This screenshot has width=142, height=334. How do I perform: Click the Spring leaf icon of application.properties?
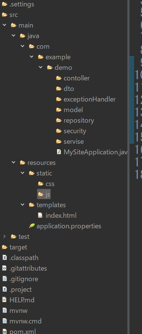pos(32,226)
